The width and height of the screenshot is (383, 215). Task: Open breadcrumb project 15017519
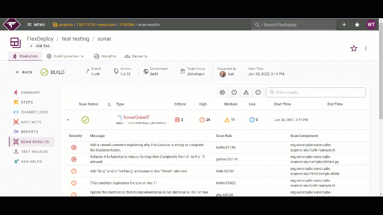point(86,25)
